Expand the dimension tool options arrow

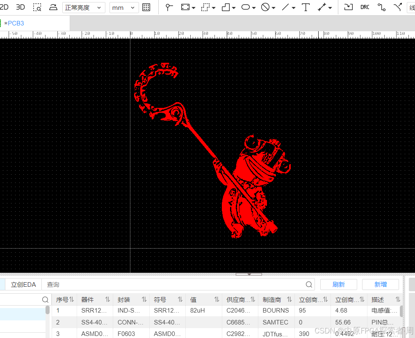pyautogui.click(x=330, y=8)
